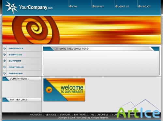
Task: Click the arrow icon beside Contact
Action: 140,7
